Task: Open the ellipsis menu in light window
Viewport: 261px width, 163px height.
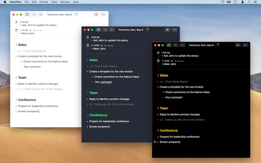Action: point(103,14)
